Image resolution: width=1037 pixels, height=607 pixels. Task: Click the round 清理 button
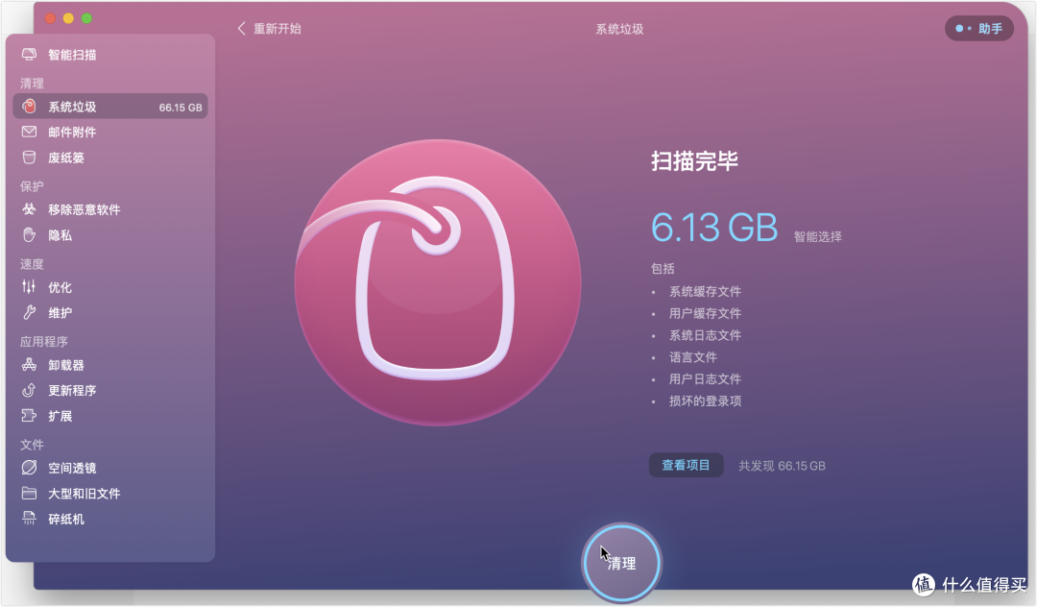point(621,563)
